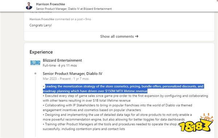Click the Full-time 4 yrs 11 mos text
Screen dimensions: 218x138
tap(60, 65)
